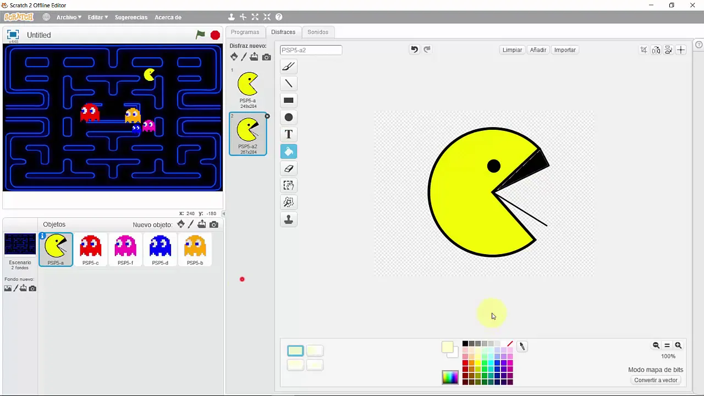This screenshot has height=396, width=704.
Task: Upload a backdrop from file
Action: pyautogui.click(x=23, y=288)
